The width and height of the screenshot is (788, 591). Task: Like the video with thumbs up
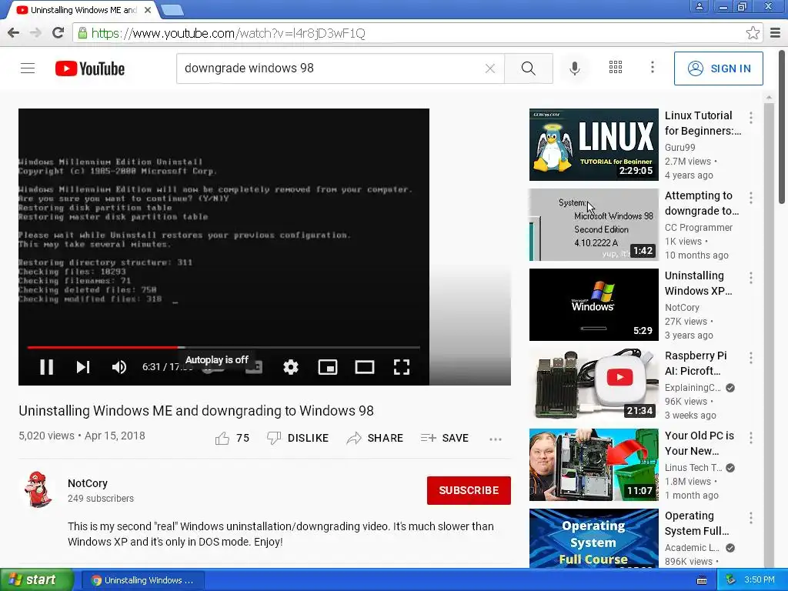tap(232, 438)
